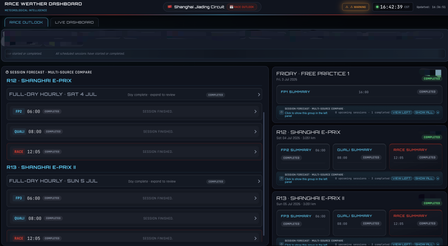Click View Left in Friday Free Practice 1
The height and width of the screenshot is (246, 448).
click(402, 113)
